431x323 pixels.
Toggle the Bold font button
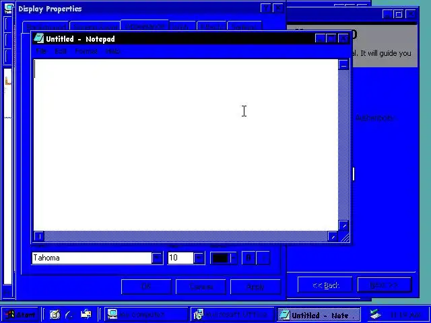pos(248,258)
